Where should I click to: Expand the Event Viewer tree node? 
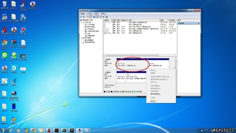coord(84,27)
